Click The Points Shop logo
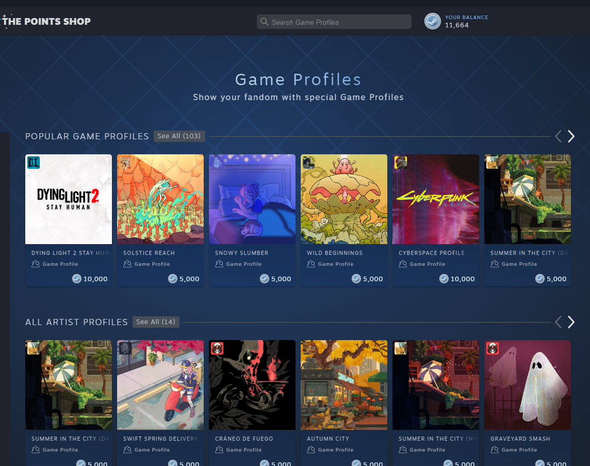Image resolution: width=590 pixels, height=466 pixels. pos(46,21)
